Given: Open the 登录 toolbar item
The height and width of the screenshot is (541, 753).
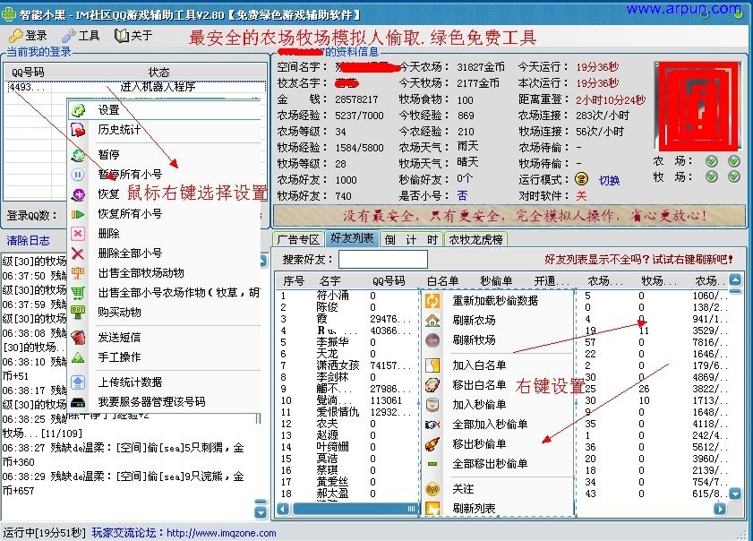Looking at the screenshot, I should (29, 36).
